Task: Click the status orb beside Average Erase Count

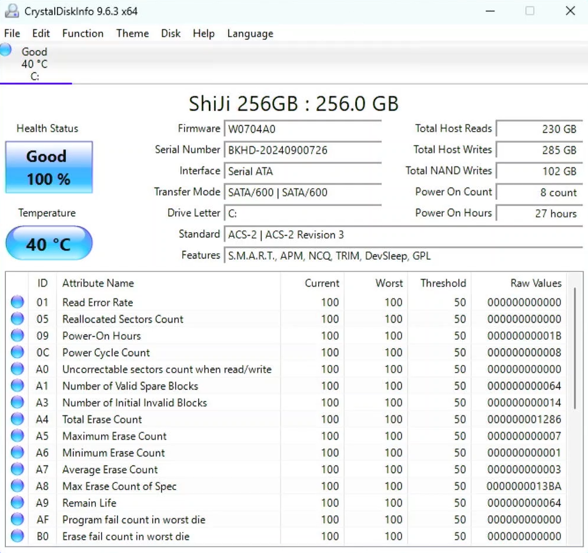Action: point(17,469)
